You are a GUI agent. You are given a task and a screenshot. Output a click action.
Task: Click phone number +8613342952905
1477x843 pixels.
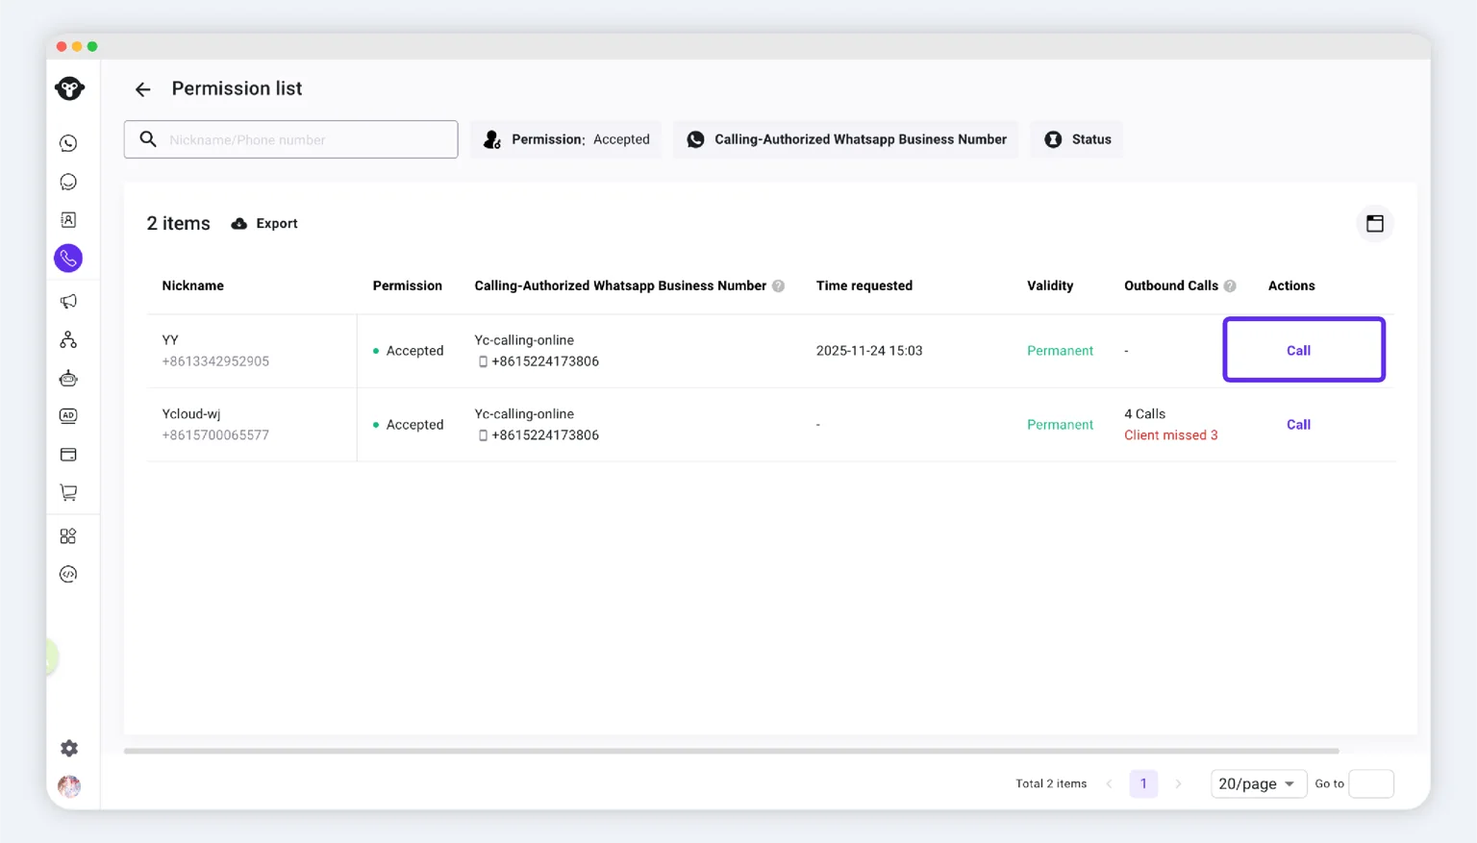(x=215, y=361)
